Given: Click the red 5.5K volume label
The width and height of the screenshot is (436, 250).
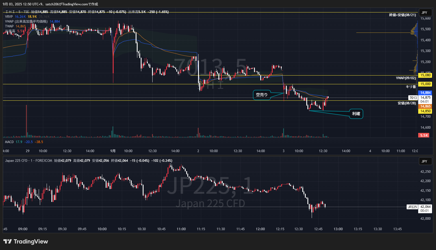Looking at the screenshot, I should 424,135.
